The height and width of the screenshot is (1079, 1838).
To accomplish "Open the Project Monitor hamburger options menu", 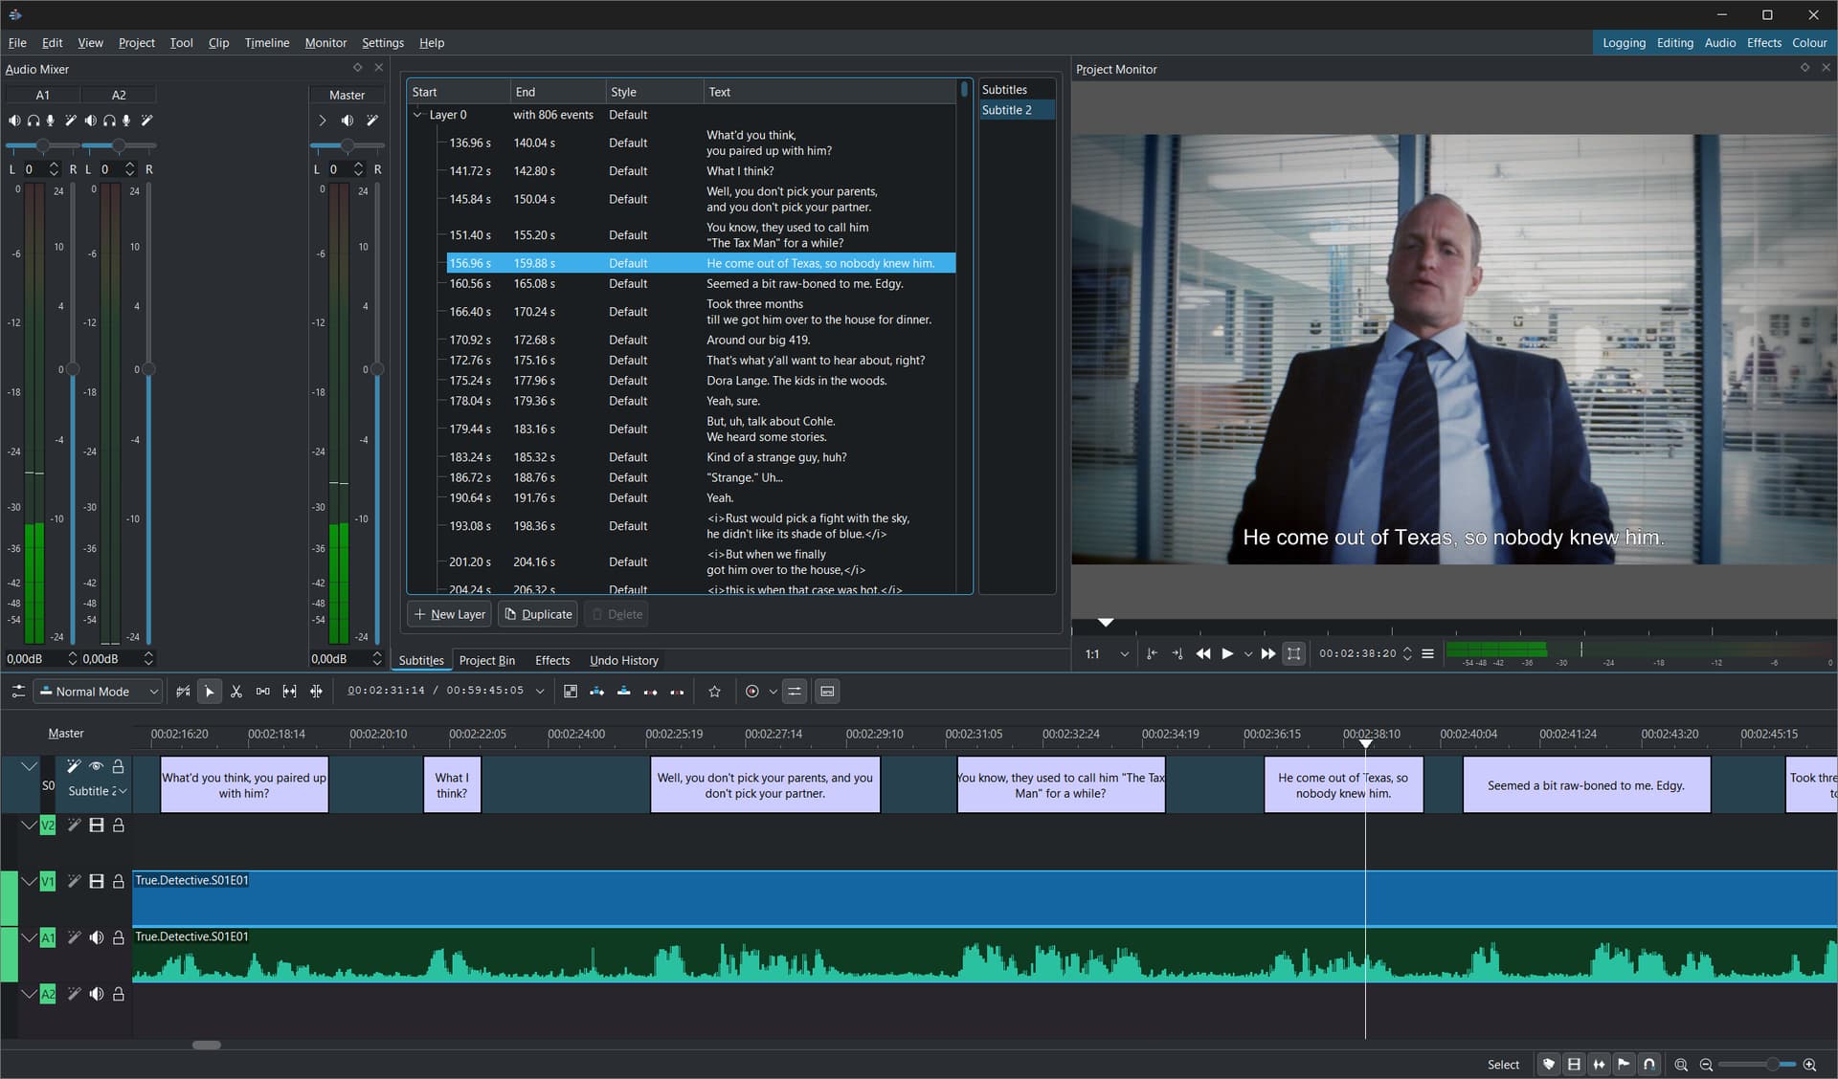I will (1427, 654).
